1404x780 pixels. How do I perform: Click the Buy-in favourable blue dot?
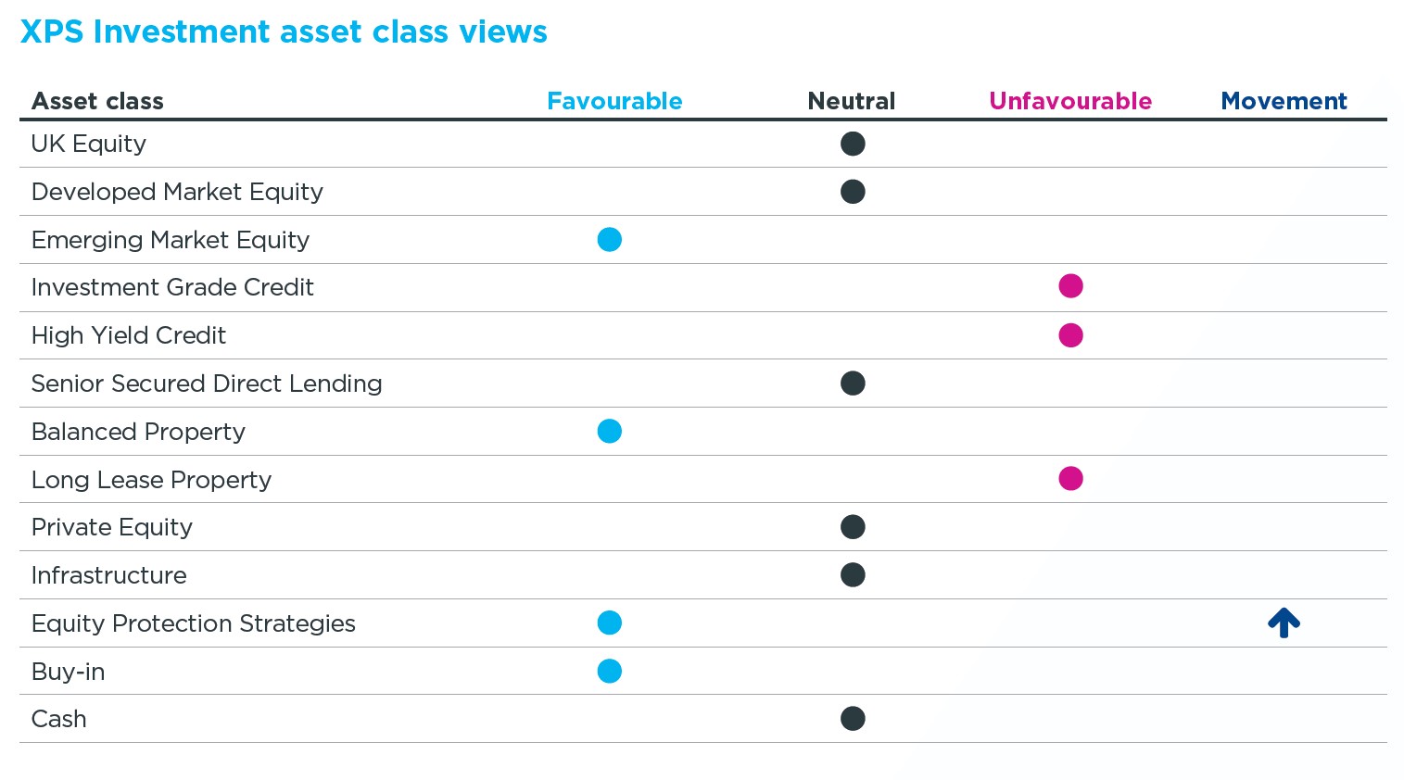609,671
